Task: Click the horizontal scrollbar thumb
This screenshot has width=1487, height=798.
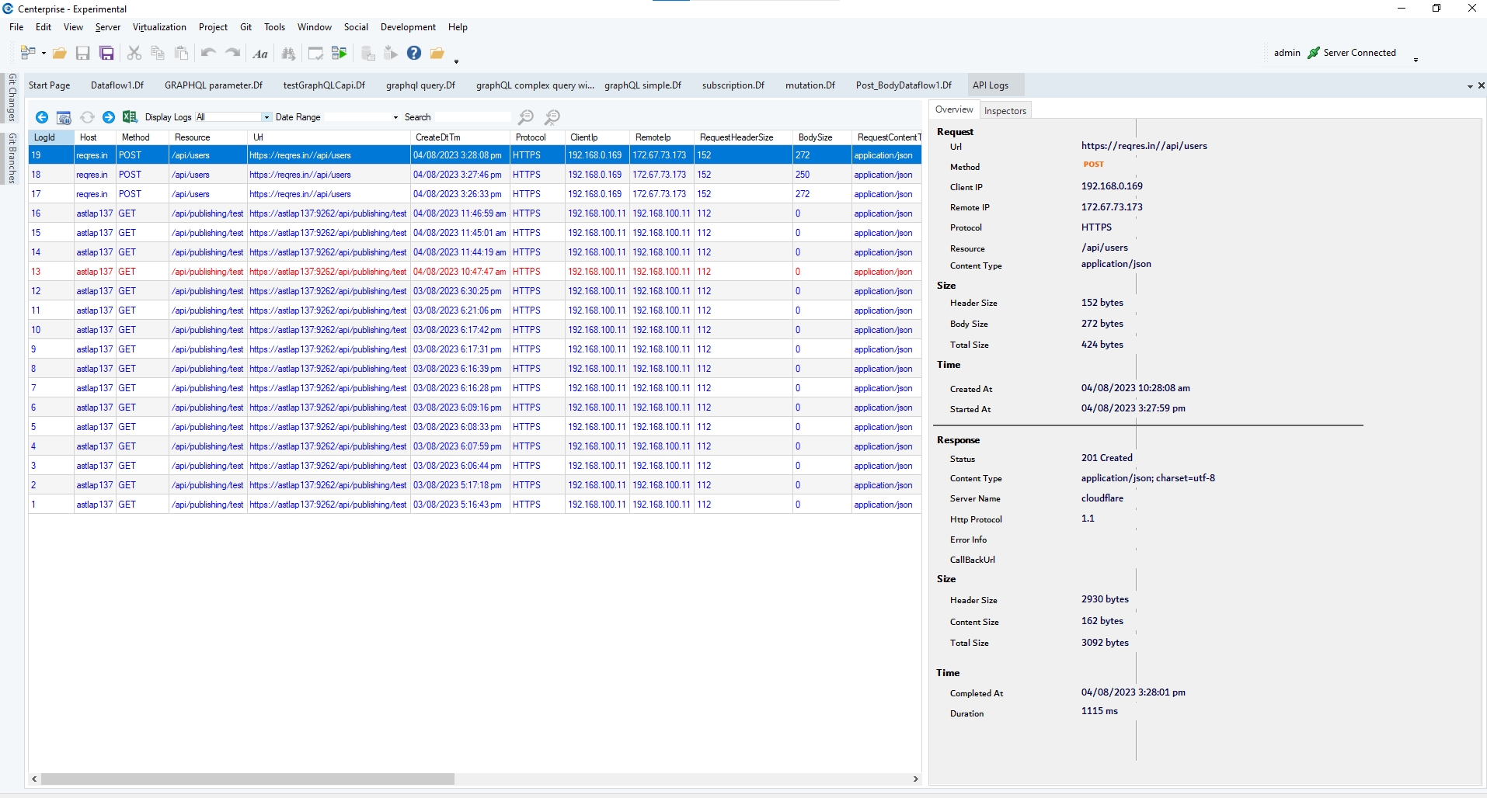Action: tap(247, 779)
